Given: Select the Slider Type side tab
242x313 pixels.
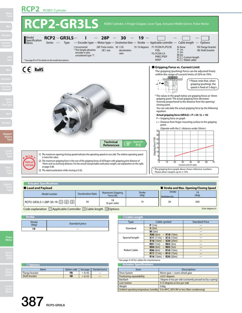Looking at the screenshot, I should (x=7, y=14).
